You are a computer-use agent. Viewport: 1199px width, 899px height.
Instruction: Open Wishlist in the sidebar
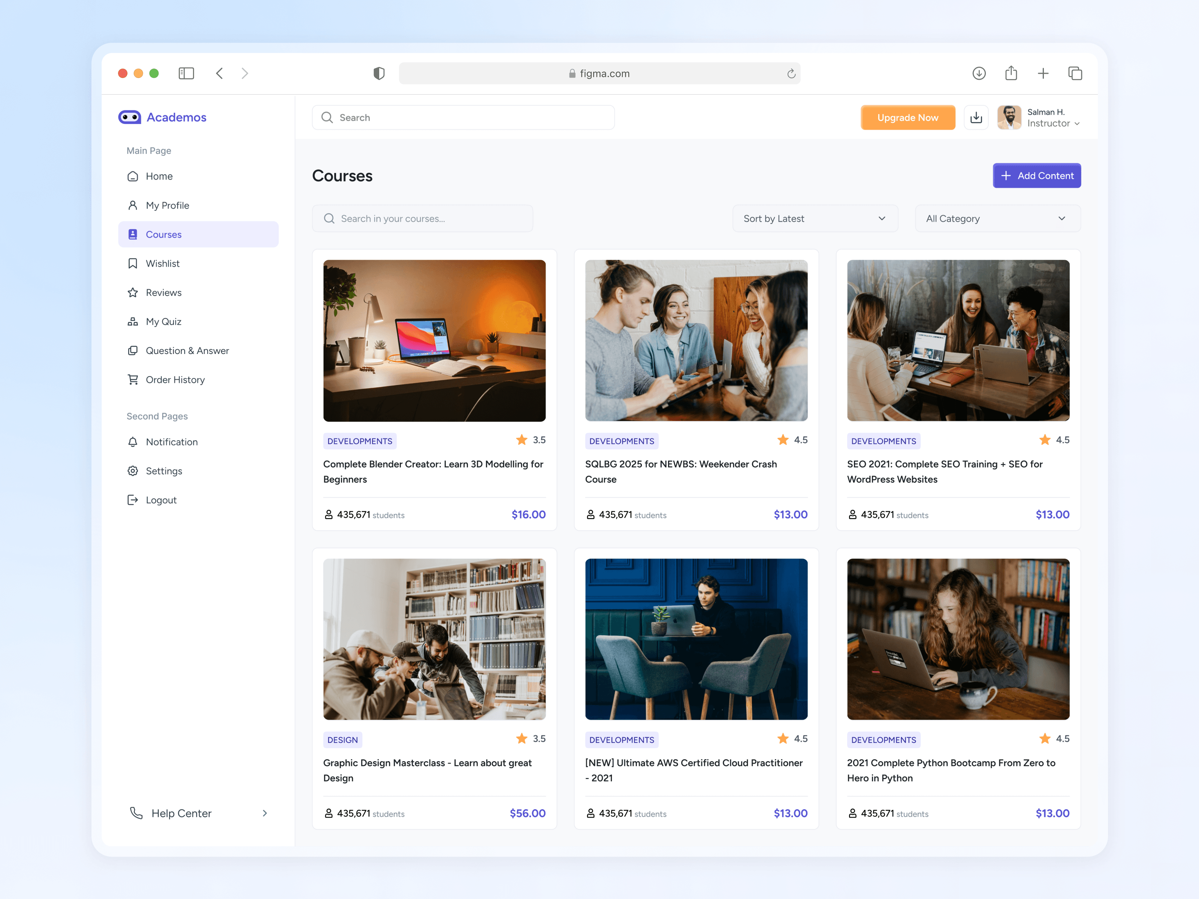click(163, 263)
